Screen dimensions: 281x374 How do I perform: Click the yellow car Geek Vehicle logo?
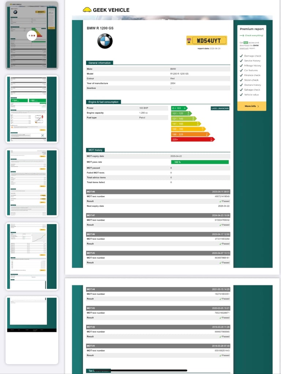click(87, 10)
